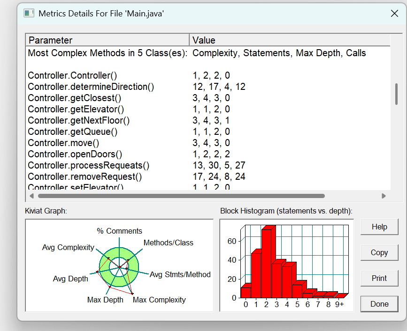
Task: Click the value '1, 2, 2, 2'
Action: point(211,154)
